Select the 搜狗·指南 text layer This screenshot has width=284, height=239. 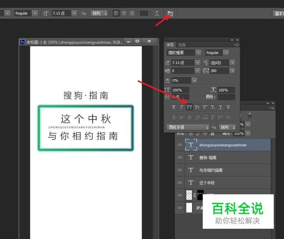pos(228,157)
